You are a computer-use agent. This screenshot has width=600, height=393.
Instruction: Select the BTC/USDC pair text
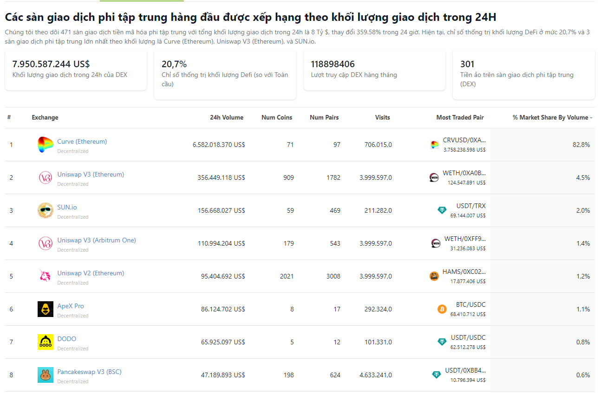471,305
